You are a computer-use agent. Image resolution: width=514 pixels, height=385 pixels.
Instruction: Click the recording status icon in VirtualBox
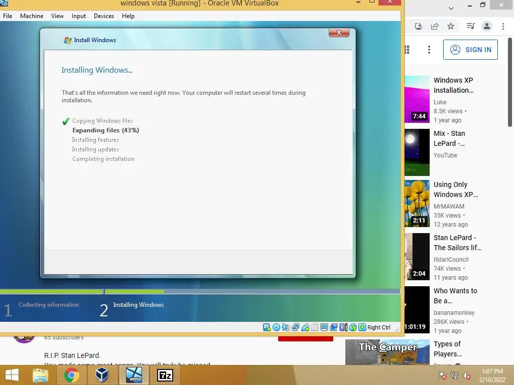pyautogui.click(x=334, y=327)
